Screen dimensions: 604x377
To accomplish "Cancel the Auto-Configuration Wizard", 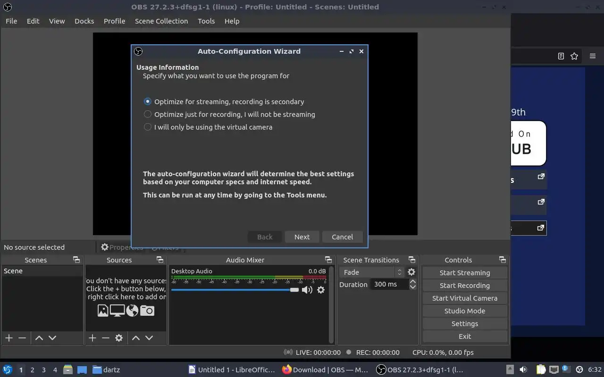I will 342,237.
